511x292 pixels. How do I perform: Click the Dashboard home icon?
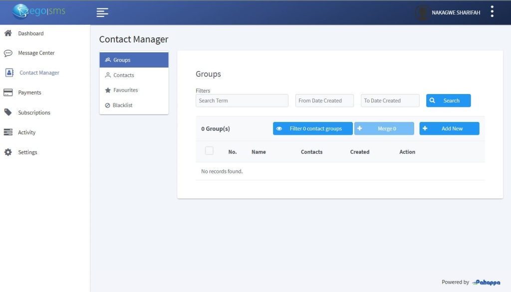pos(8,33)
